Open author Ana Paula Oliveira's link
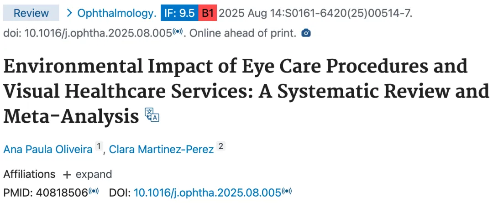Image resolution: width=493 pixels, height=203 pixels. pos(48,149)
